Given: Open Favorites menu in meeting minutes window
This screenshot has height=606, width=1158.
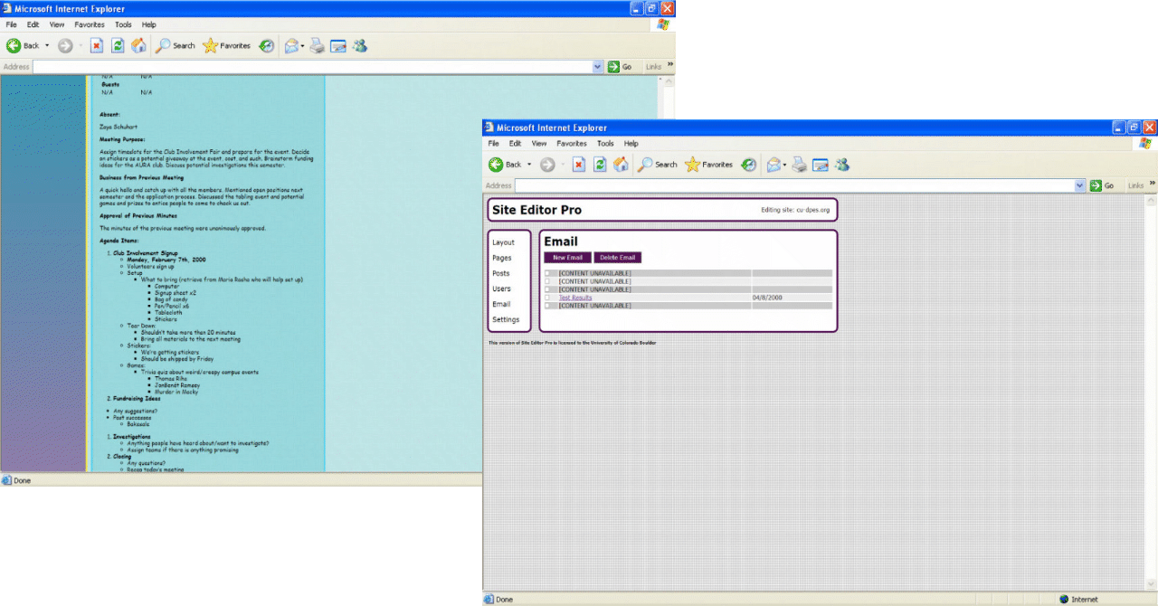Looking at the screenshot, I should click(90, 24).
